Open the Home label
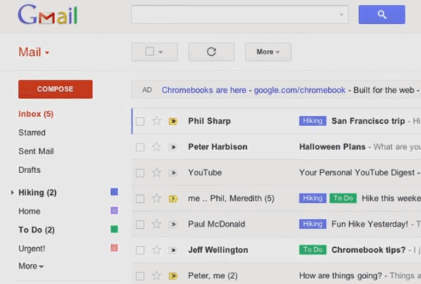 pos(29,211)
